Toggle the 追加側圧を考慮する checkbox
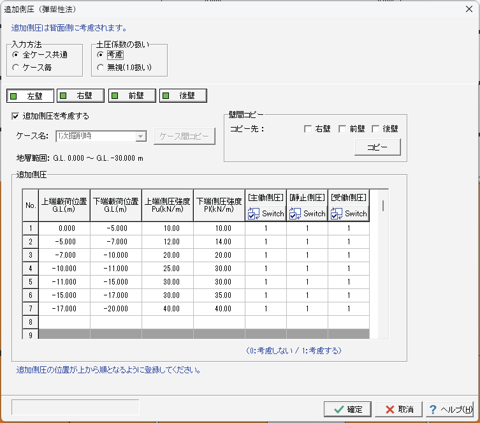480x423 pixels. 16,116
